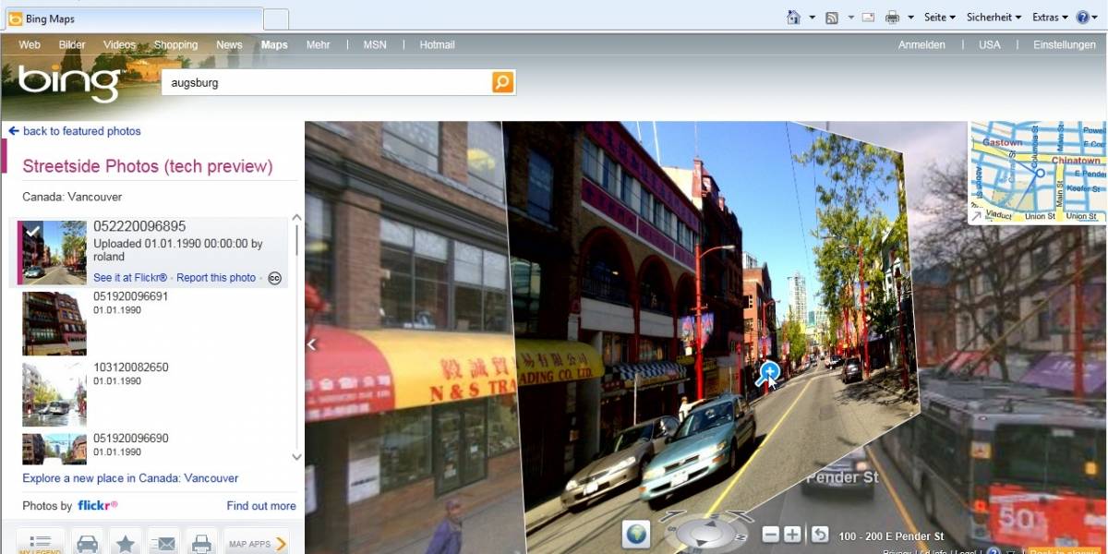1108x554 pixels.
Task: Open the Bilder tab
Action: click(72, 44)
